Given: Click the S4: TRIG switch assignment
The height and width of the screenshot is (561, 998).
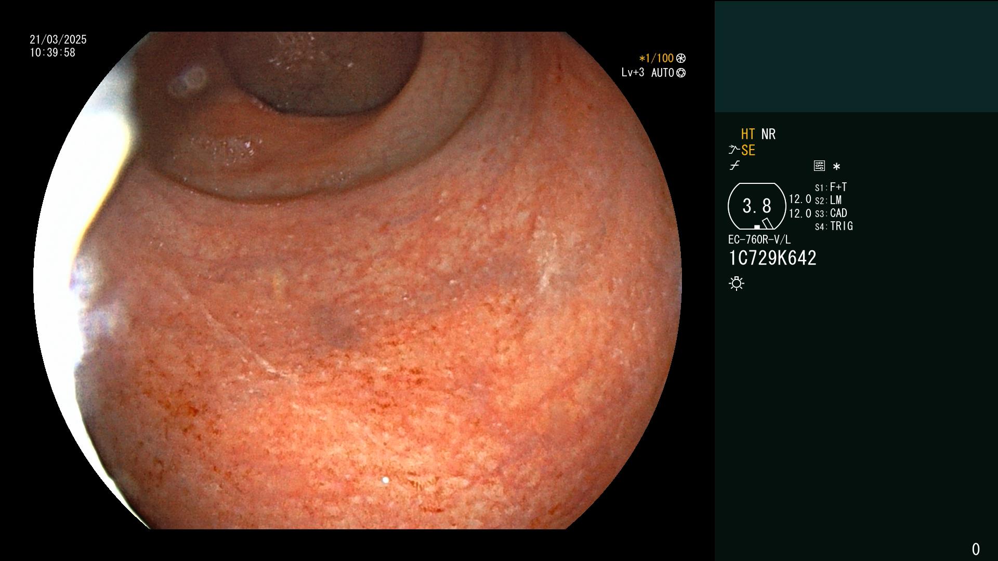Looking at the screenshot, I should [x=834, y=226].
